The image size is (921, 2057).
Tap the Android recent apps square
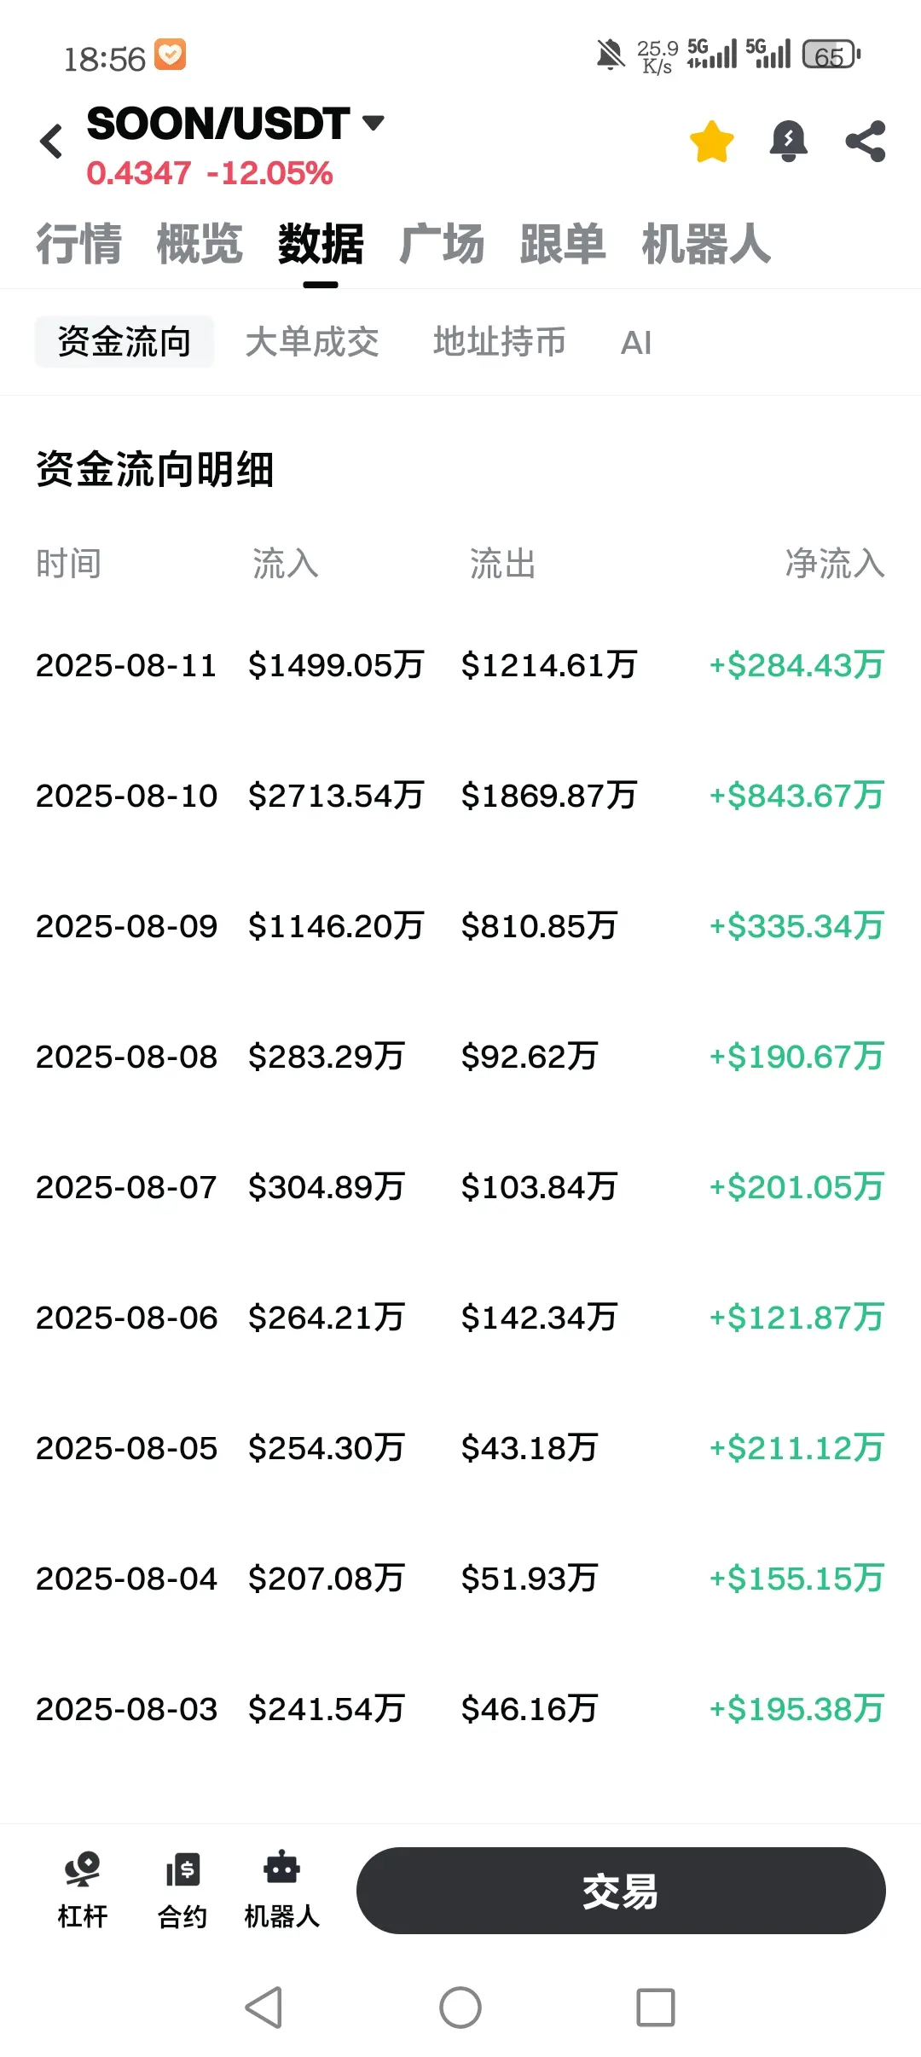656,2008
